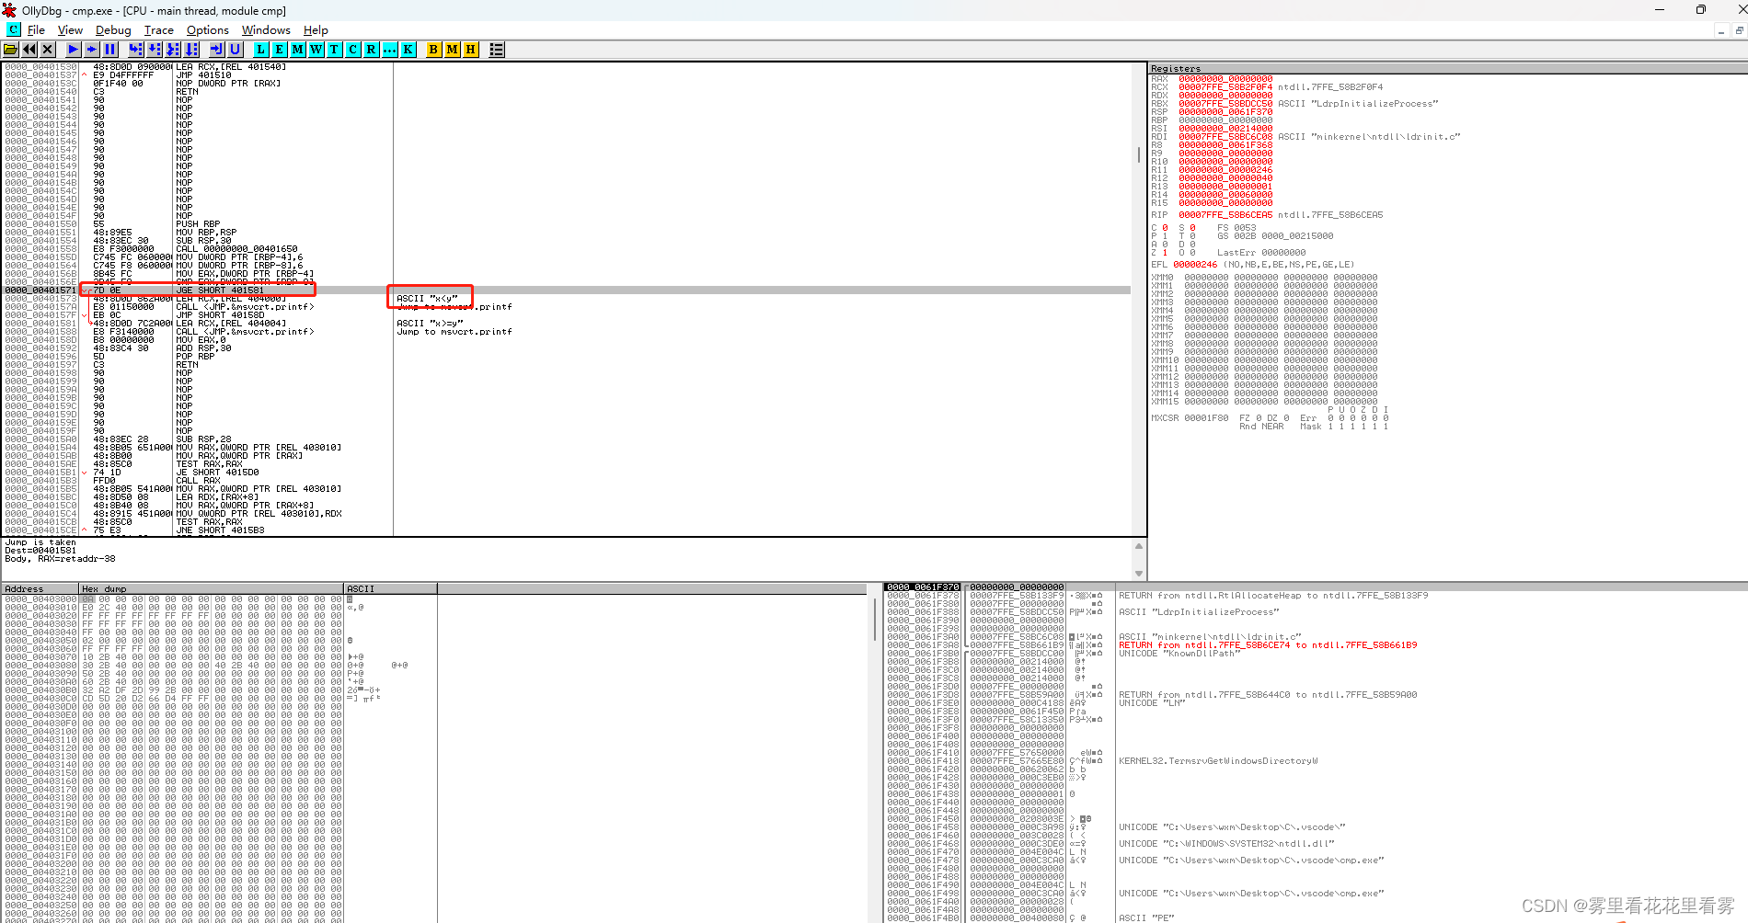Select the EFL register value 00000246
The image size is (1748, 923).
point(1195,265)
